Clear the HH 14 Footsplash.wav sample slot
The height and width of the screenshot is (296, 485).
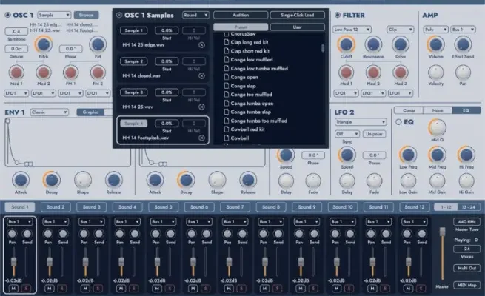coord(202,138)
